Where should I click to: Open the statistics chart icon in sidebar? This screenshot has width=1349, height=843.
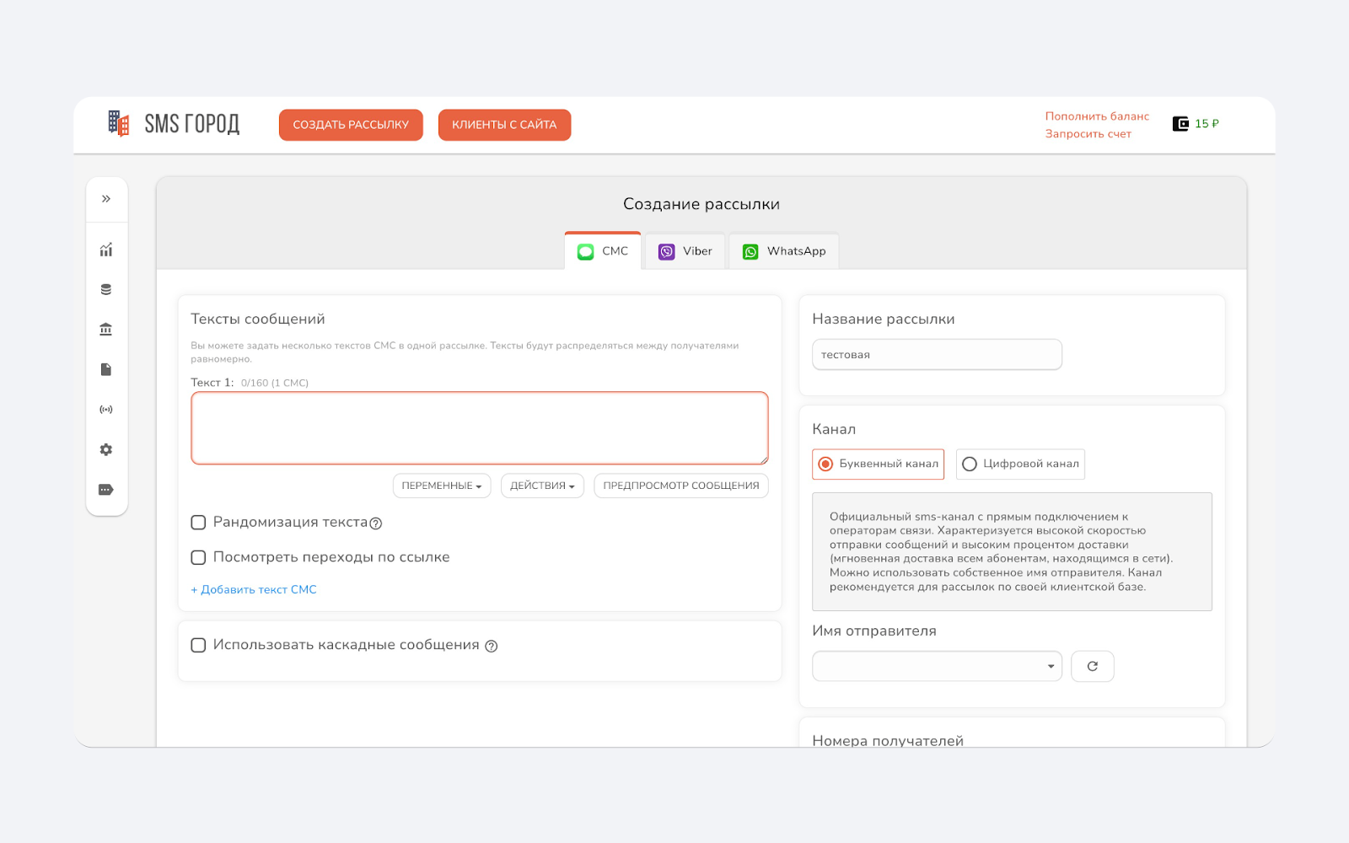pos(106,250)
